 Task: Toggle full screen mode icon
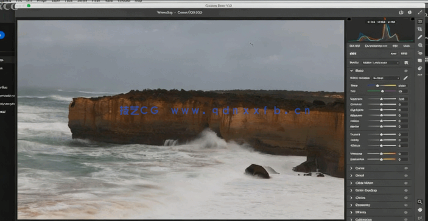[x=420, y=12]
